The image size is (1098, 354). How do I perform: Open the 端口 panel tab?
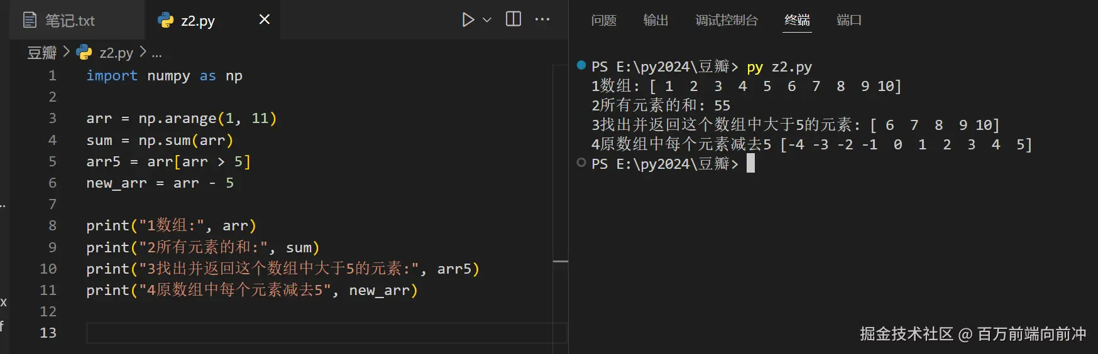pos(849,20)
